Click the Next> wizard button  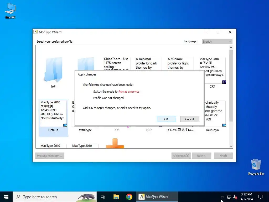coord(201,156)
